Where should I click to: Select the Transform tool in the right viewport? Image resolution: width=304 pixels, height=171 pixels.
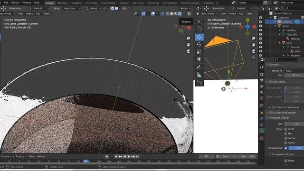click(199, 59)
